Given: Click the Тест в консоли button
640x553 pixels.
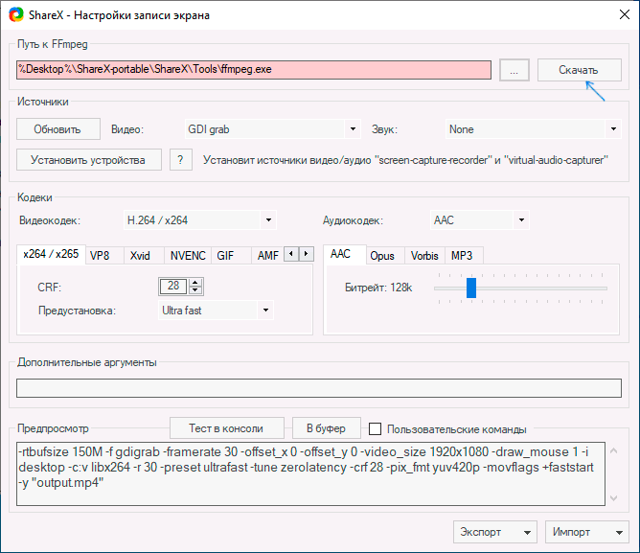Looking at the screenshot, I should [x=228, y=428].
